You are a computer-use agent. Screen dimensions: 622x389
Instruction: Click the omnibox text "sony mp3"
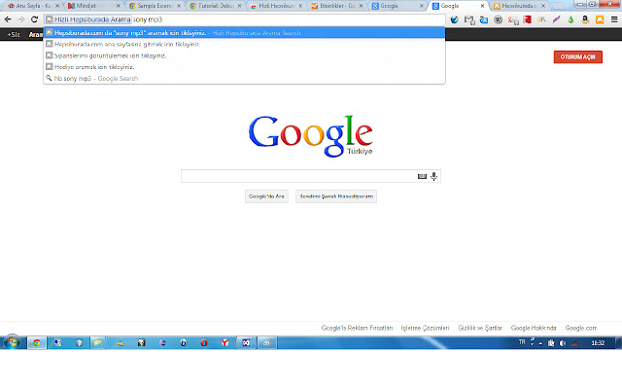pyautogui.click(x=148, y=19)
